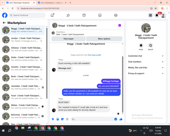
Task: Click the @Maggi Santiago mention bubble
Action: [x=111, y=81]
